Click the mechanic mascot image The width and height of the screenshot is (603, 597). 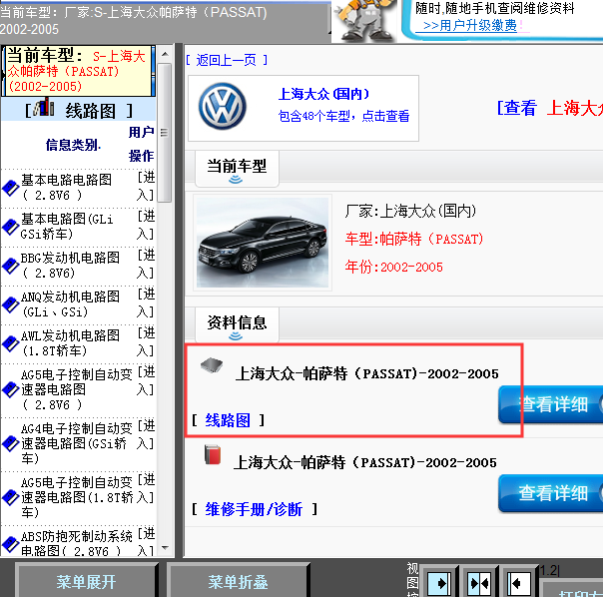(363, 21)
